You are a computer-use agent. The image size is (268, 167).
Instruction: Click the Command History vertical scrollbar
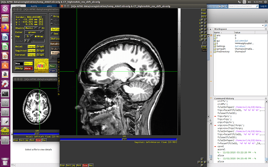pyautogui.click(x=266, y=131)
